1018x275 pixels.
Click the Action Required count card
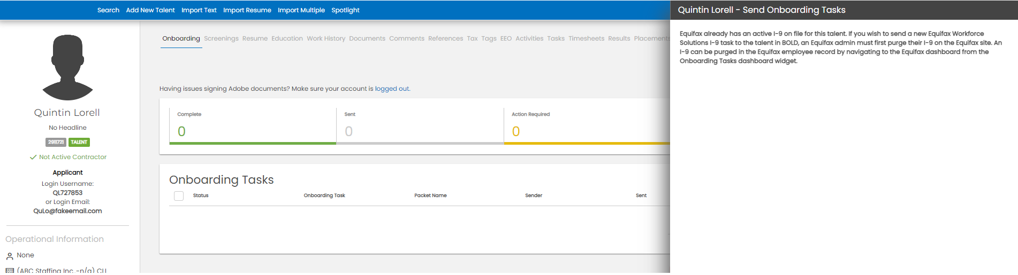point(586,126)
